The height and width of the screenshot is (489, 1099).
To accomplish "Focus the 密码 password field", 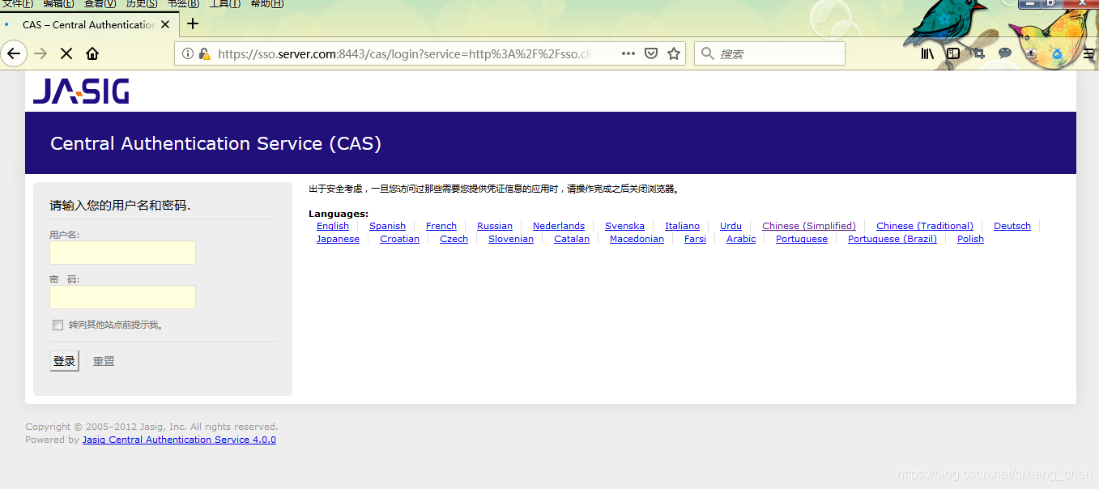I will tap(122, 297).
